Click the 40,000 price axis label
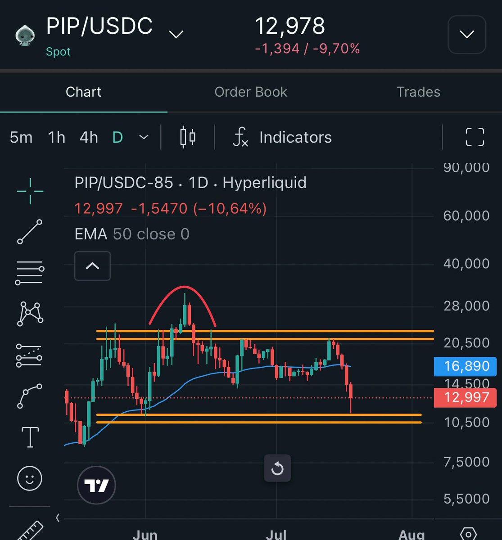Screen dimensions: 502x540 (466, 264)
